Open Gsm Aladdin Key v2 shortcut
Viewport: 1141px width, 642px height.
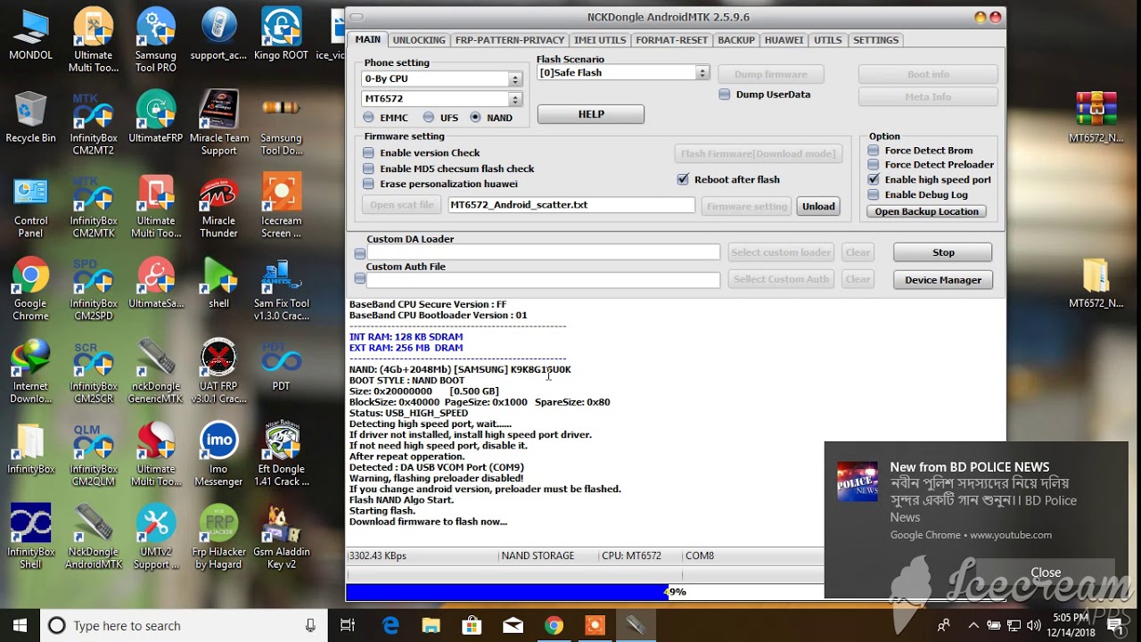[281, 538]
